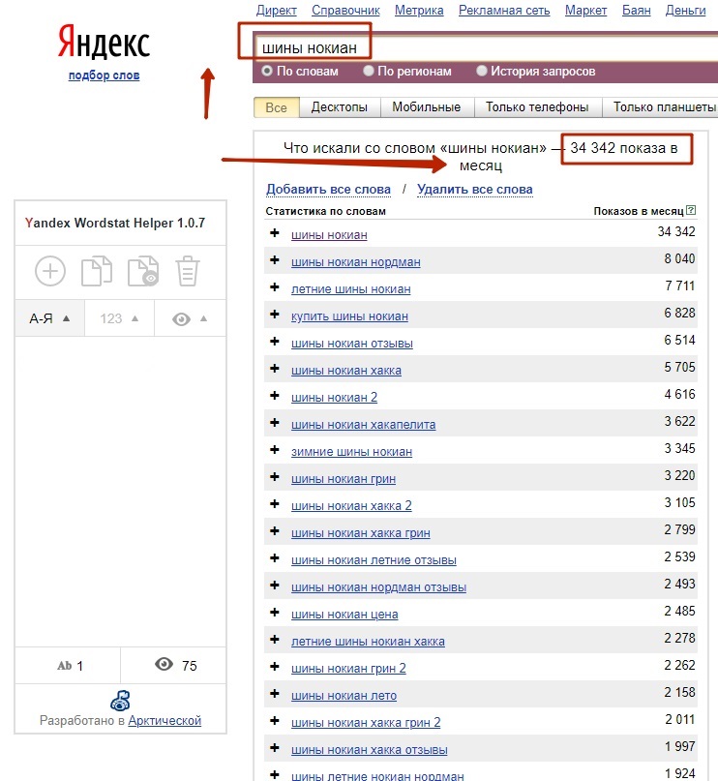The image size is (718, 781).
Task: Open the 'купить шины нокиан' keyword link
Action: (349, 315)
